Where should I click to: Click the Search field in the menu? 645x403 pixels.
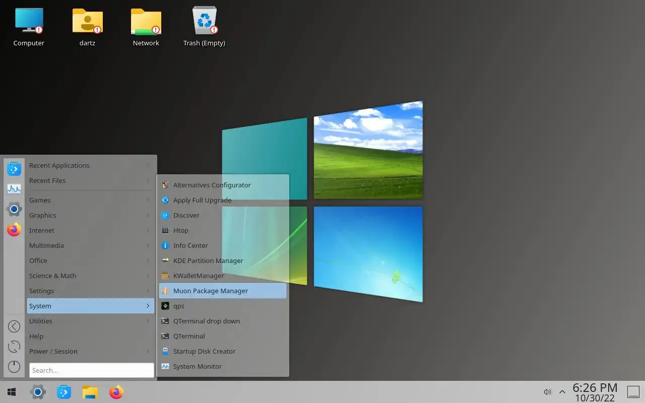[x=91, y=370]
